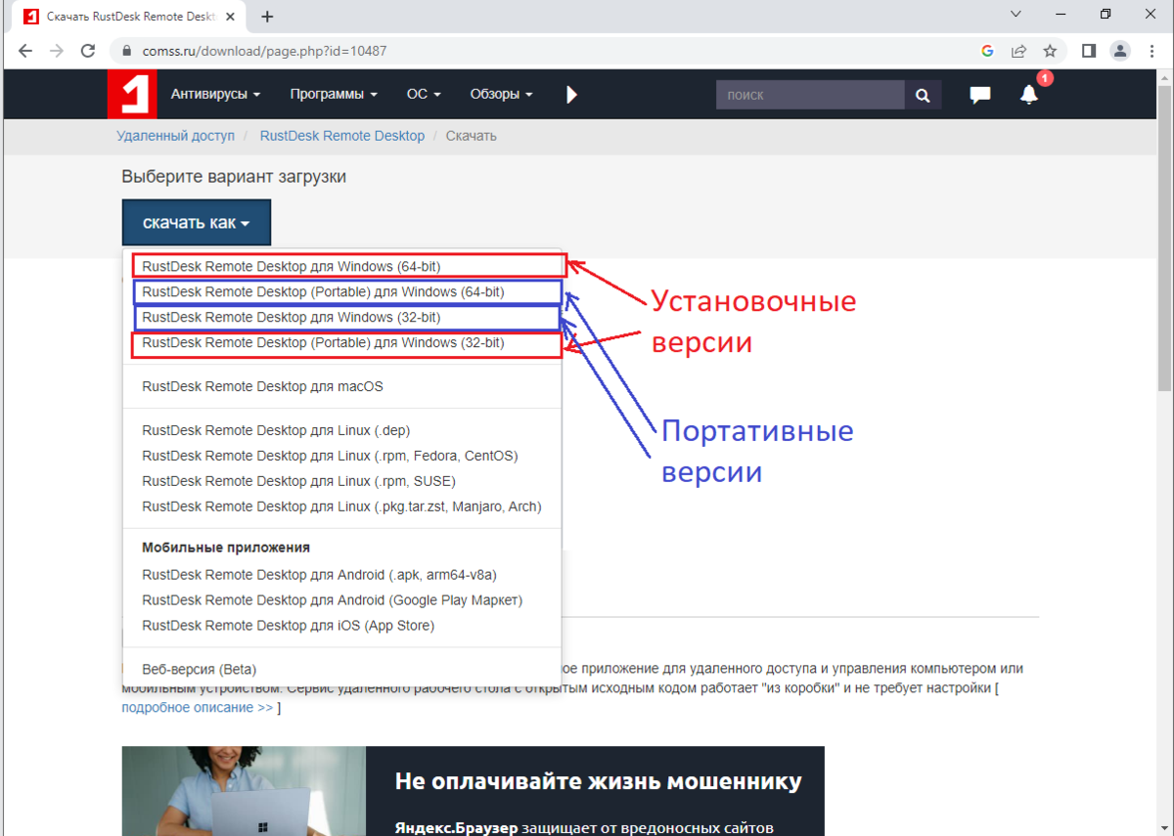
Task: Open 'подробное описание >>' link
Action: coord(198,707)
